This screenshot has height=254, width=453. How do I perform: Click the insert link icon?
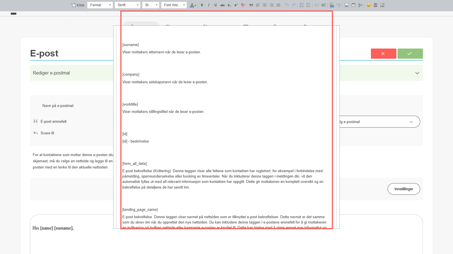point(332,5)
